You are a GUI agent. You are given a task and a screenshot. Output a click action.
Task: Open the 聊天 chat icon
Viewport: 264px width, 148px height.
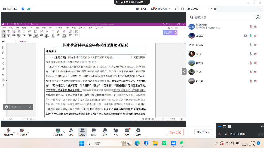point(93,132)
